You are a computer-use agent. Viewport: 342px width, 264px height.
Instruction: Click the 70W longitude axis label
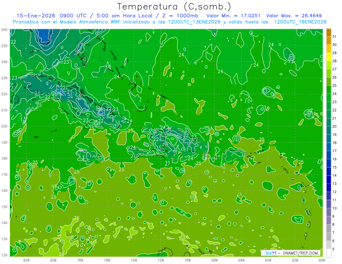pyautogui.click(x=188, y=260)
